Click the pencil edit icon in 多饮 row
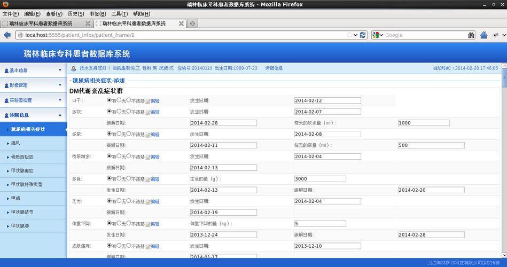The image size is (507, 267). [x=148, y=112]
